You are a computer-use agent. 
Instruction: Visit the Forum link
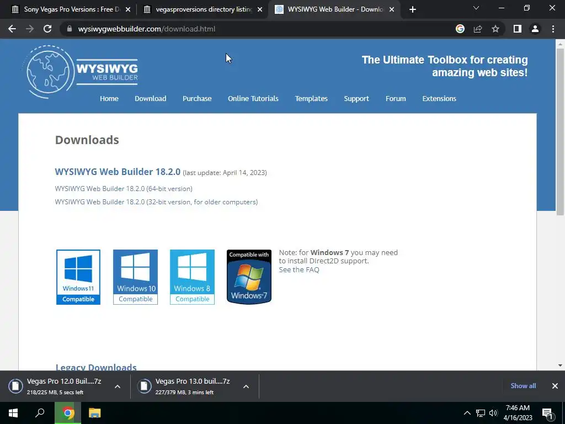pos(396,98)
